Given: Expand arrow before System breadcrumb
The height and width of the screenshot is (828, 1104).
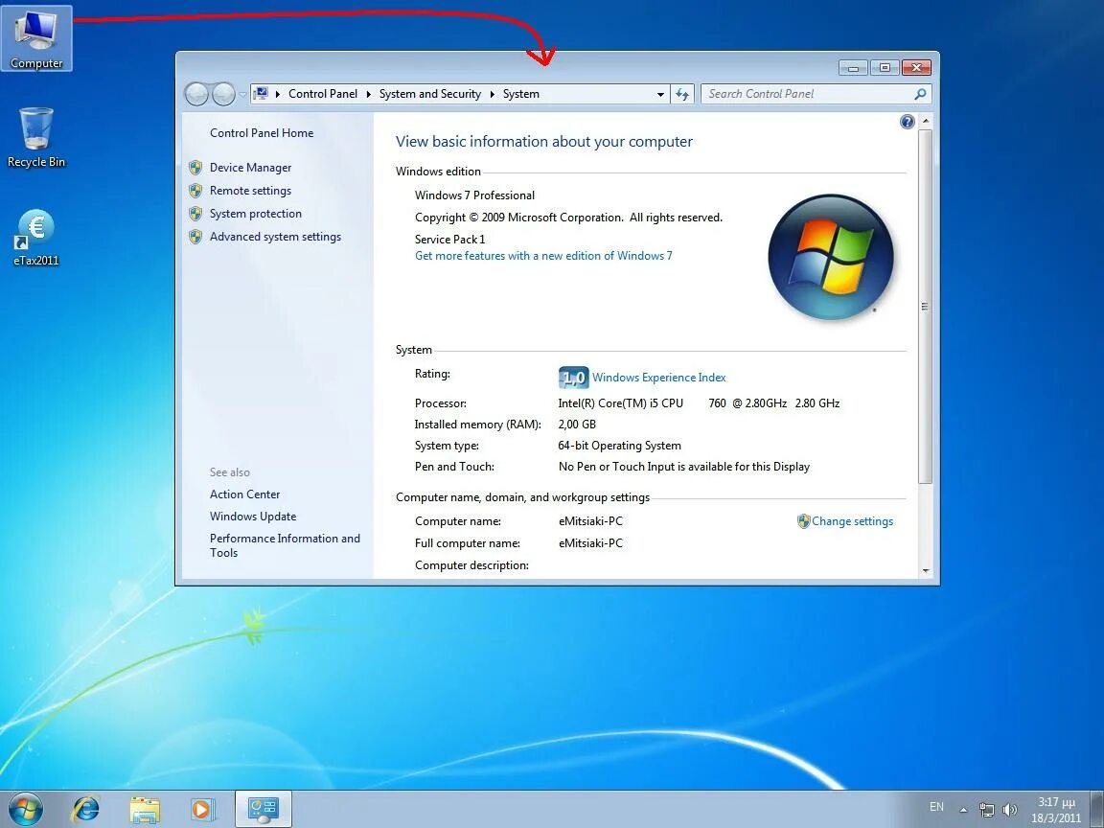Looking at the screenshot, I should pos(493,94).
